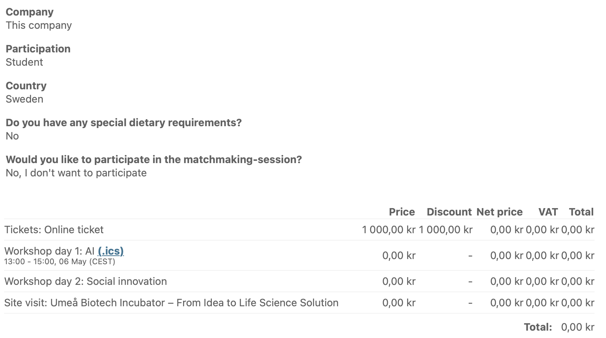Click the Price column header
This screenshot has height=338, width=606.
pos(402,212)
